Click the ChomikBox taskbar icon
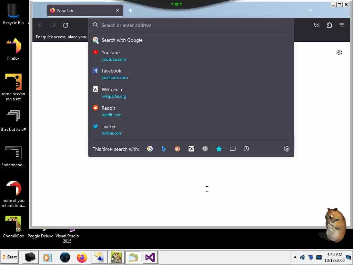Image resolution: width=353 pixels, height=265 pixels. (117, 257)
